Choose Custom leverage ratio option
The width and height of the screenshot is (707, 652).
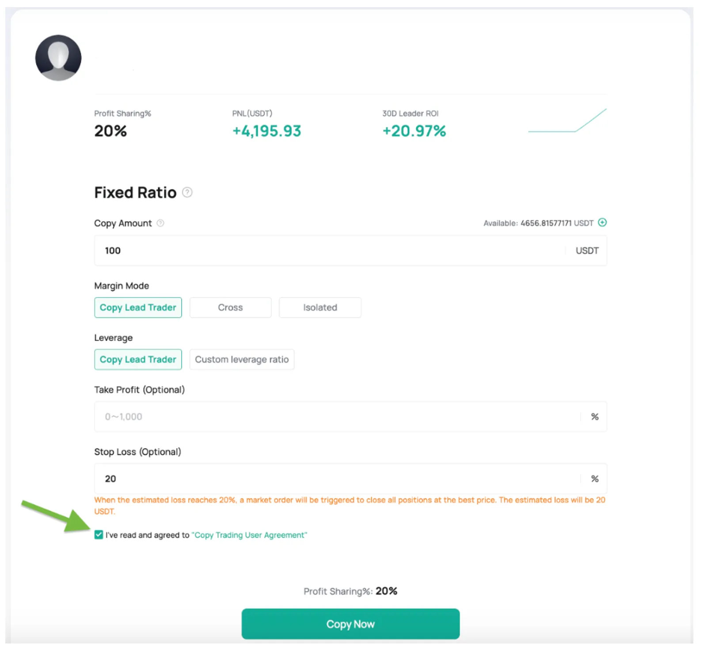[x=242, y=360]
